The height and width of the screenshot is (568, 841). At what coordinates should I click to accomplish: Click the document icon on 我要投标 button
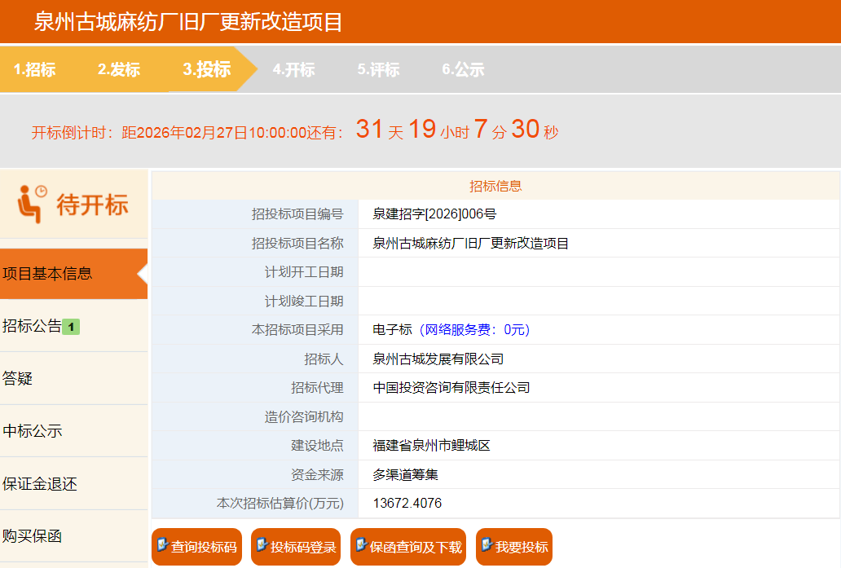click(487, 545)
